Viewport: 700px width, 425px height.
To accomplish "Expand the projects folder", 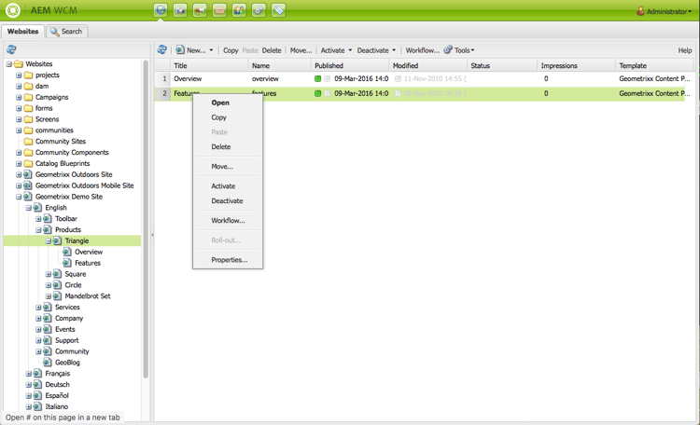I will point(19,75).
